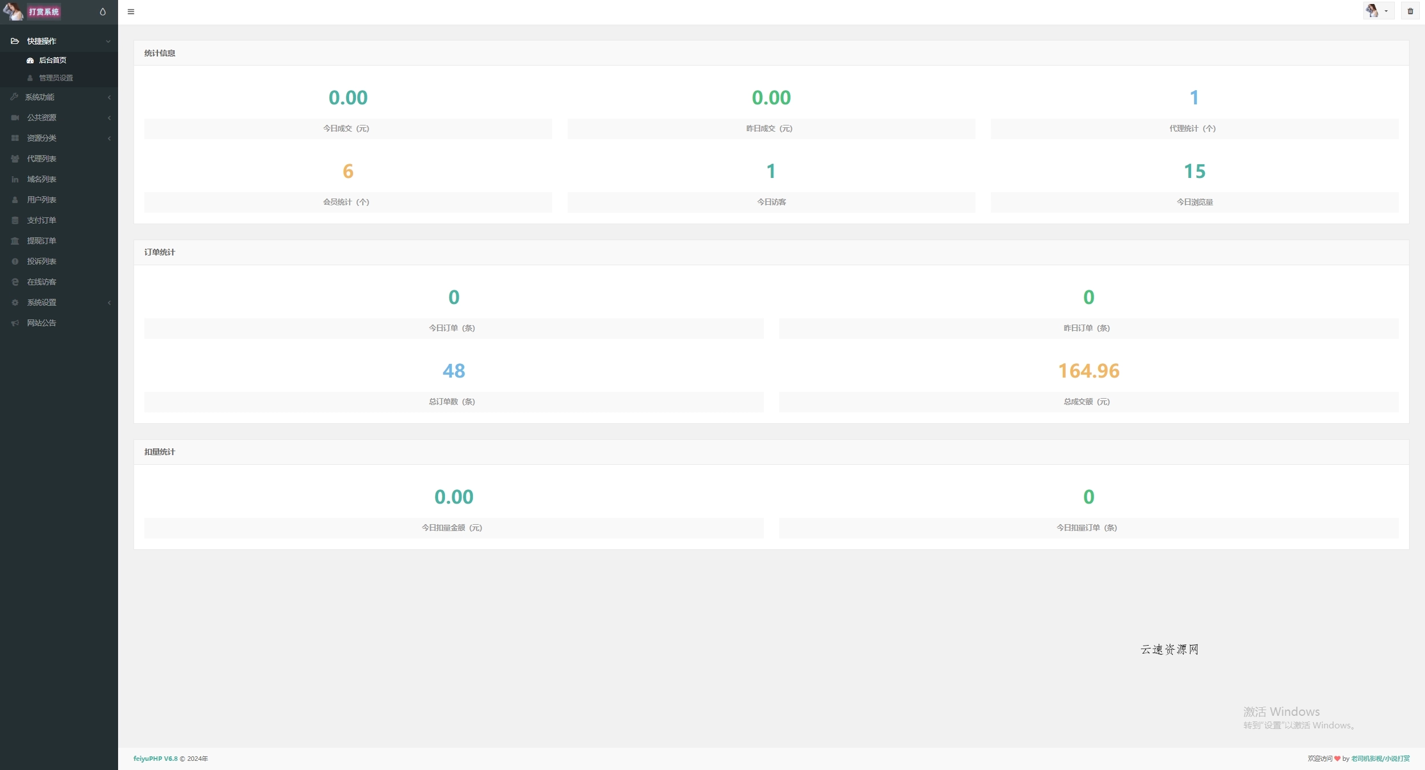Open 管理员设置 menu item
Viewport: 1425px width, 770px height.
click(x=55, y=78)
